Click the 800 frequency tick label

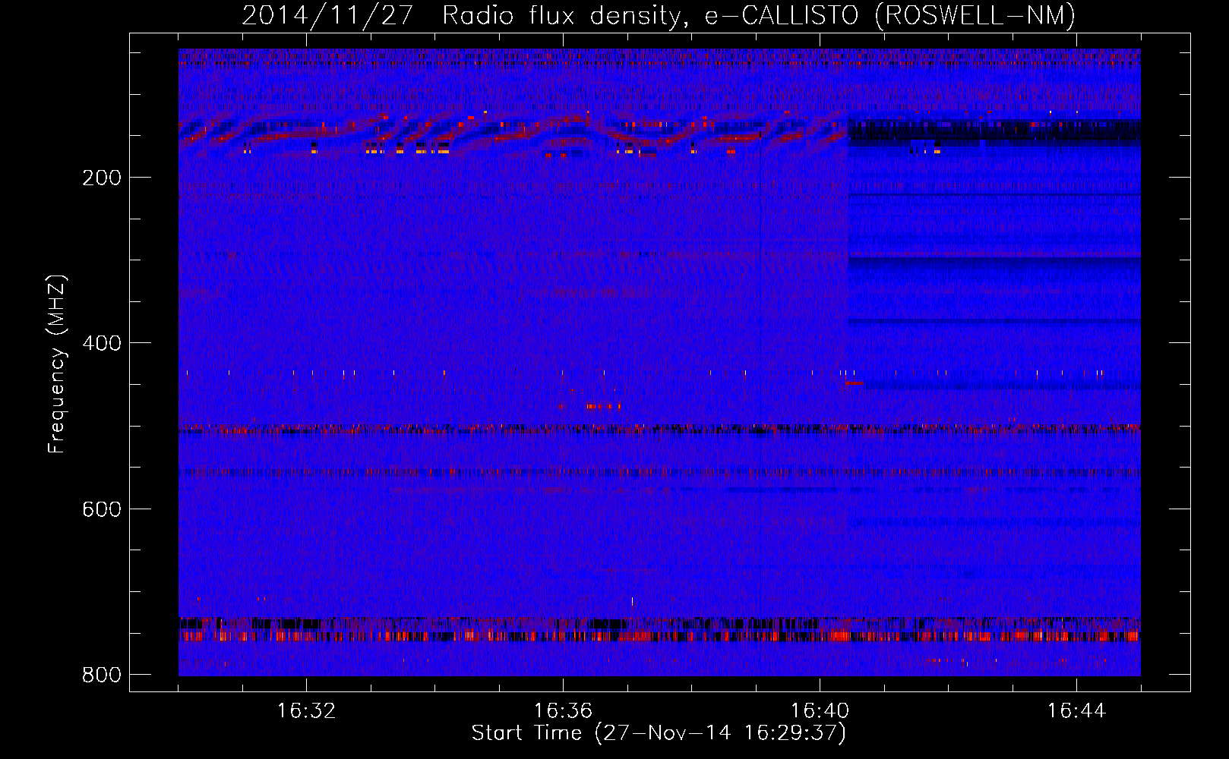point(102,675)
